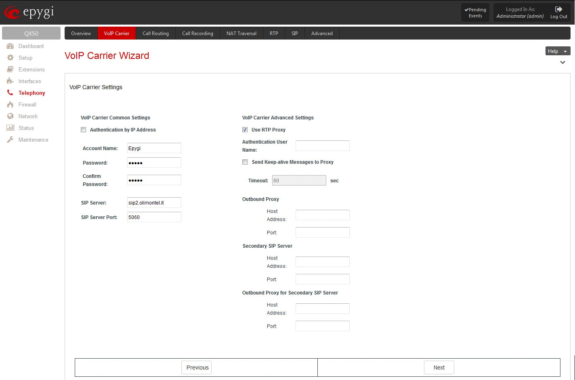Click the Status bar chart icon
Viewport: 575px width, 380px height.
(10, 128)
